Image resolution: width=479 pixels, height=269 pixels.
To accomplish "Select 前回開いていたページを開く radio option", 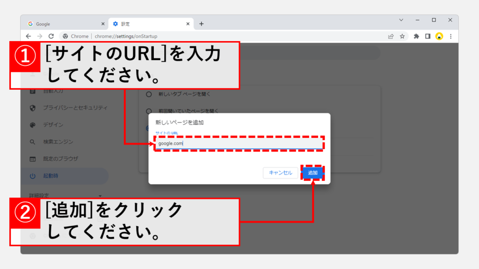I will (x=149, y=111).
